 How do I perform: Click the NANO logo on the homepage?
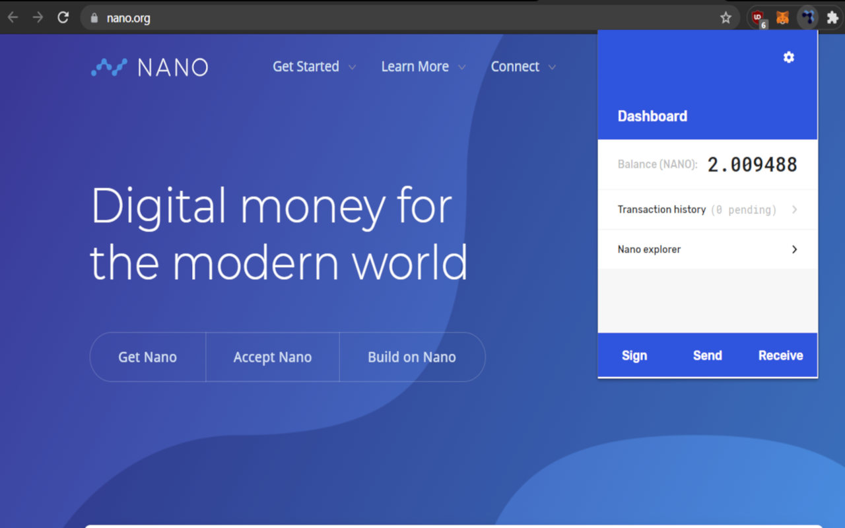(149, 66)
